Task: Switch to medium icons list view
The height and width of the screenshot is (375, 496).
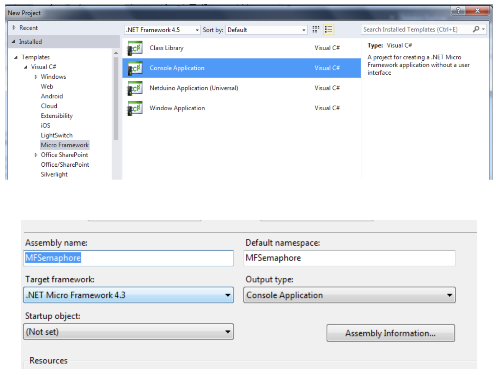Action: click(x=328, y=29)
